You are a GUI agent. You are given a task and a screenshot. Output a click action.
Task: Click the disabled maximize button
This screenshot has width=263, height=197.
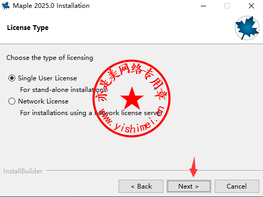(227, 6)
